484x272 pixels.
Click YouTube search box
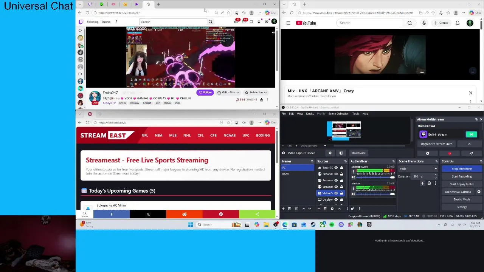[x=370, y=23]
